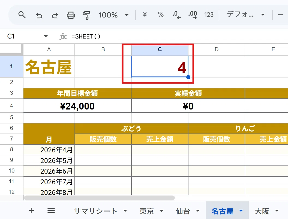Screen dimensions: 288x219
Task: Print the spreadsheet
Action: point(71,15)
